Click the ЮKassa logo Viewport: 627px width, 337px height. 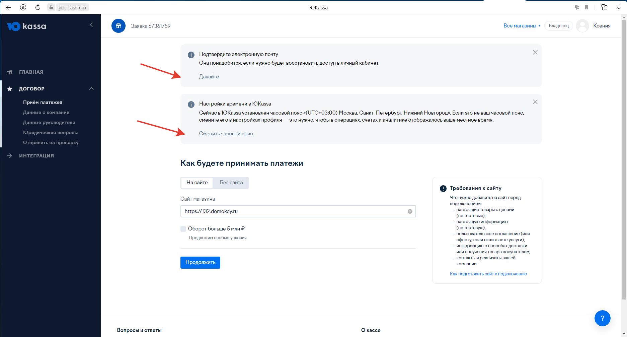pos(27,26)
